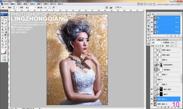Select the Type tool
The image size is (183, 109).
pos(6,38)
